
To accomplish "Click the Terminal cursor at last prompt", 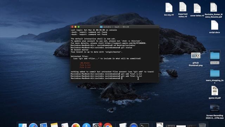I will 122,78.
